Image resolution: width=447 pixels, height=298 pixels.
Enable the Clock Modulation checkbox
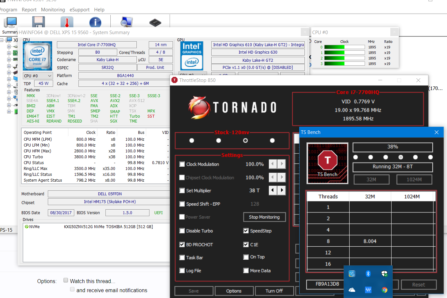(182, 164)
